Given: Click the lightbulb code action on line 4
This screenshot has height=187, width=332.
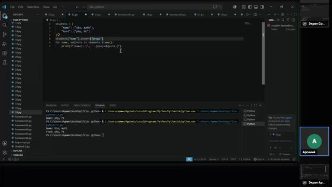Looking at the screenshot, I should tap(59, 35).
